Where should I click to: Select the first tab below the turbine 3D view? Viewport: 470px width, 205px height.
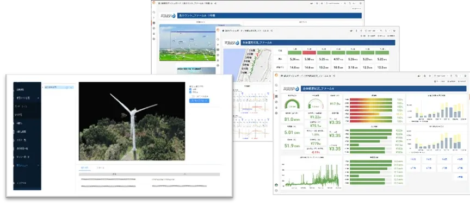point(84,168)
